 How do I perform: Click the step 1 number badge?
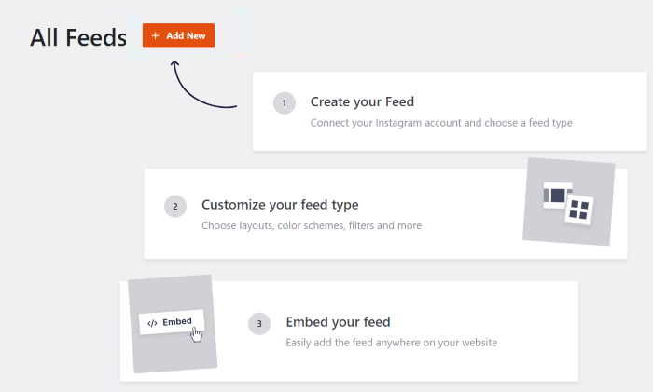285,102
